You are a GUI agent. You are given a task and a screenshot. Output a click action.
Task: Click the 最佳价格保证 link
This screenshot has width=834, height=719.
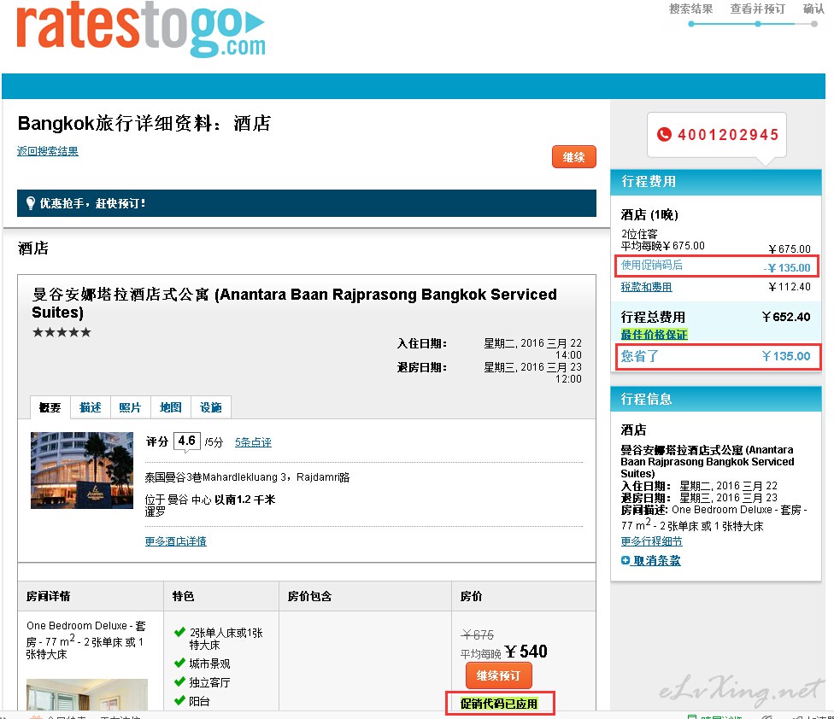pos(655,334)
